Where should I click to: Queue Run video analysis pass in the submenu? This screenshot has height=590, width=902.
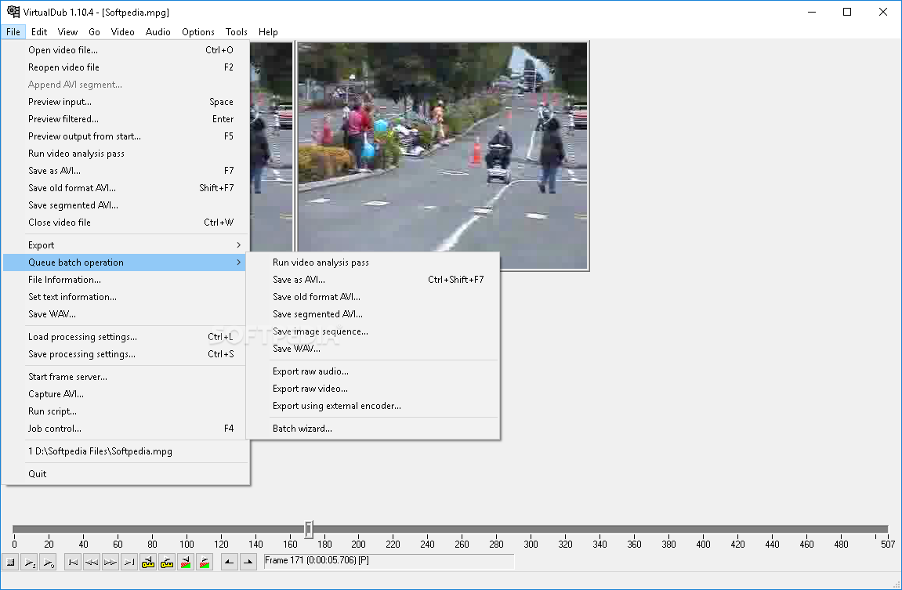(x=373, y=262)
